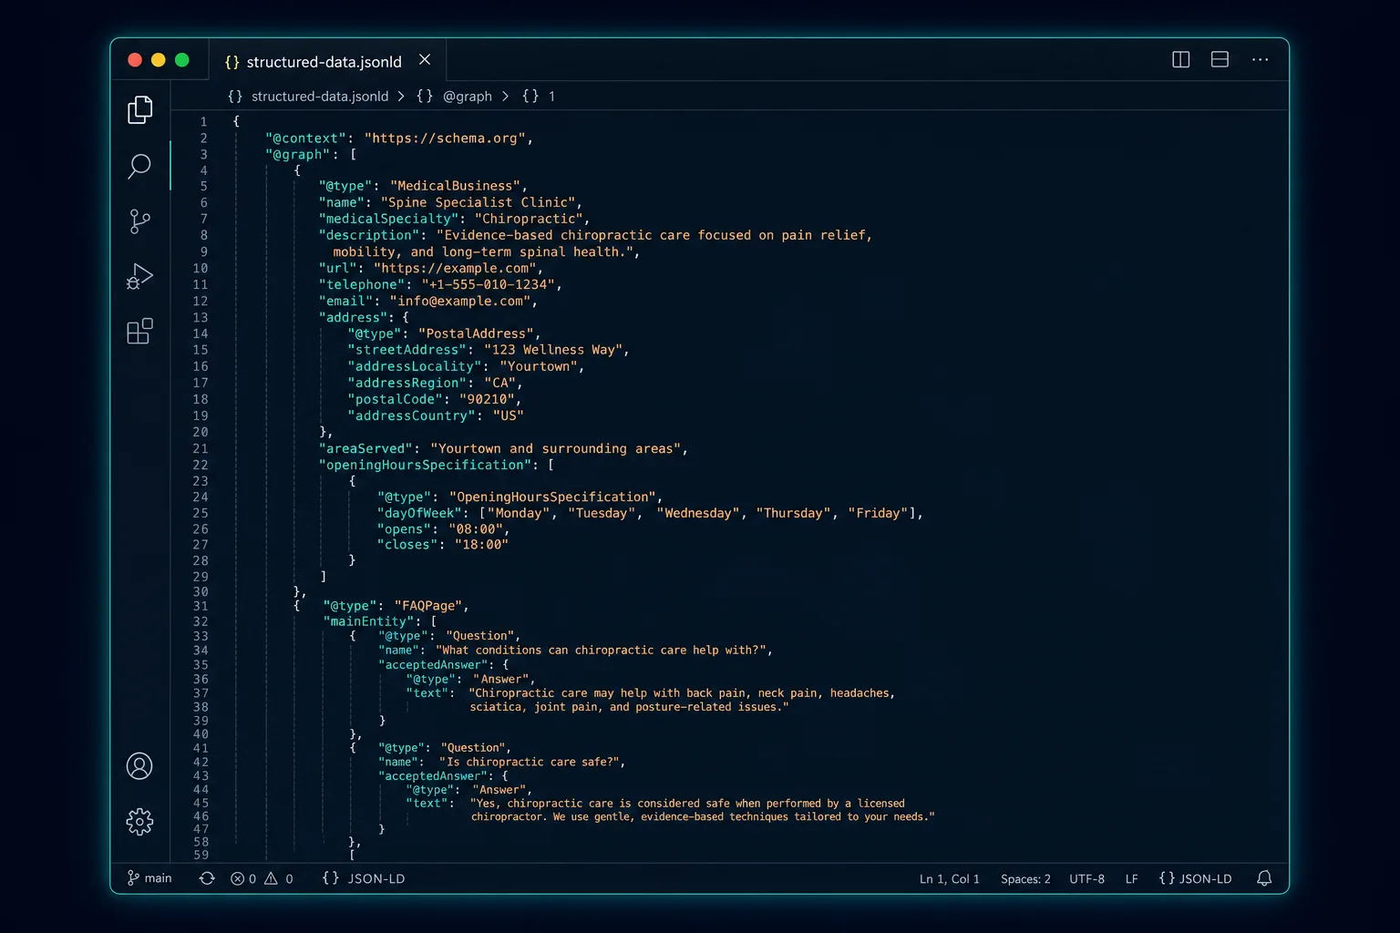
Task: Open the Run and Debug icon
Action: [139, 276]
